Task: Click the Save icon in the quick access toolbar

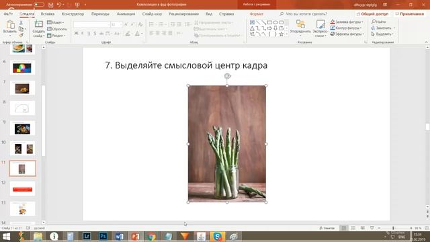Action: (51, 5)
